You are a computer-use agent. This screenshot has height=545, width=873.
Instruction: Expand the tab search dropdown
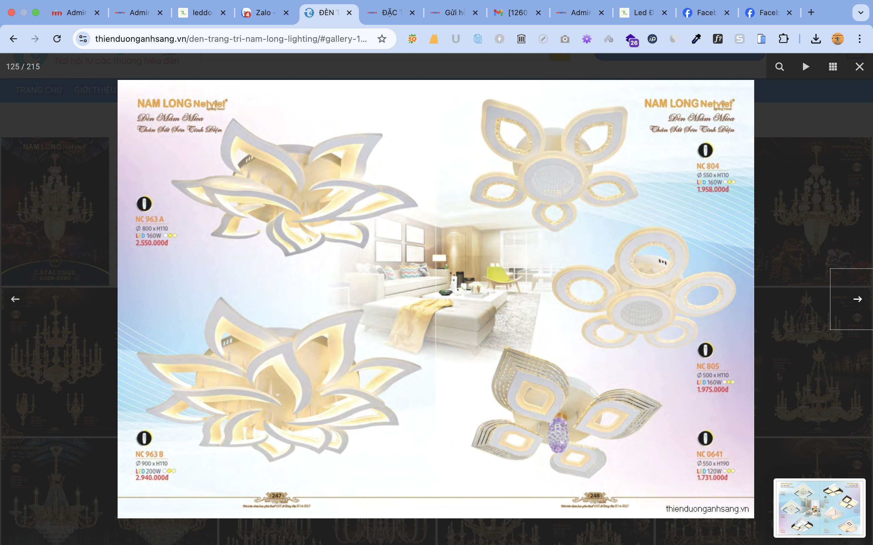point(860,13)
